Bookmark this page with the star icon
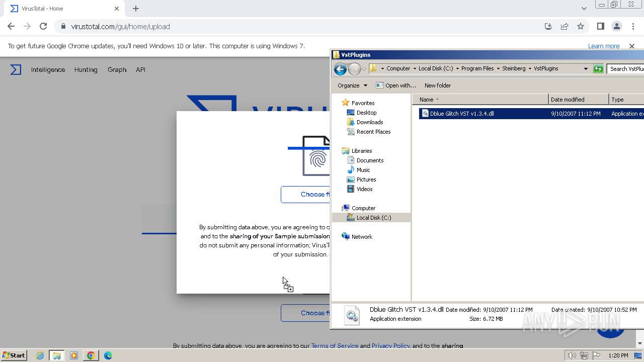 (581, 26)
